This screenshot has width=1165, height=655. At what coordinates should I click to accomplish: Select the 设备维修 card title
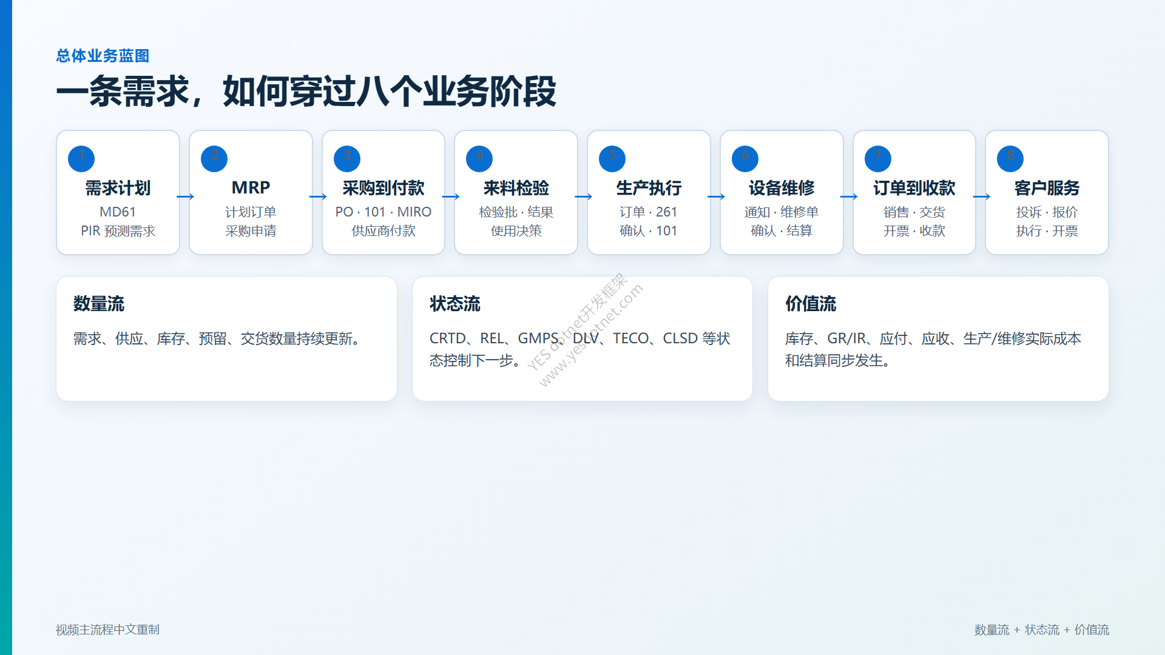tap(782, 188)
